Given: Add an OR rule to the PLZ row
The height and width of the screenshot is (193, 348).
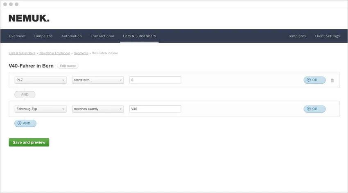Looking at the screenshot, I should tap(314, 80).
